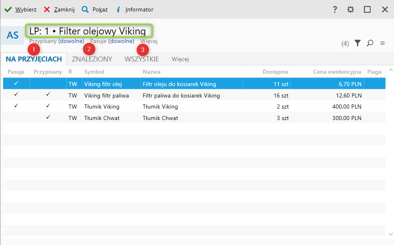Open the hamburger list menu icon
Viewport: 394px width, 245px height.
point(383,43)
